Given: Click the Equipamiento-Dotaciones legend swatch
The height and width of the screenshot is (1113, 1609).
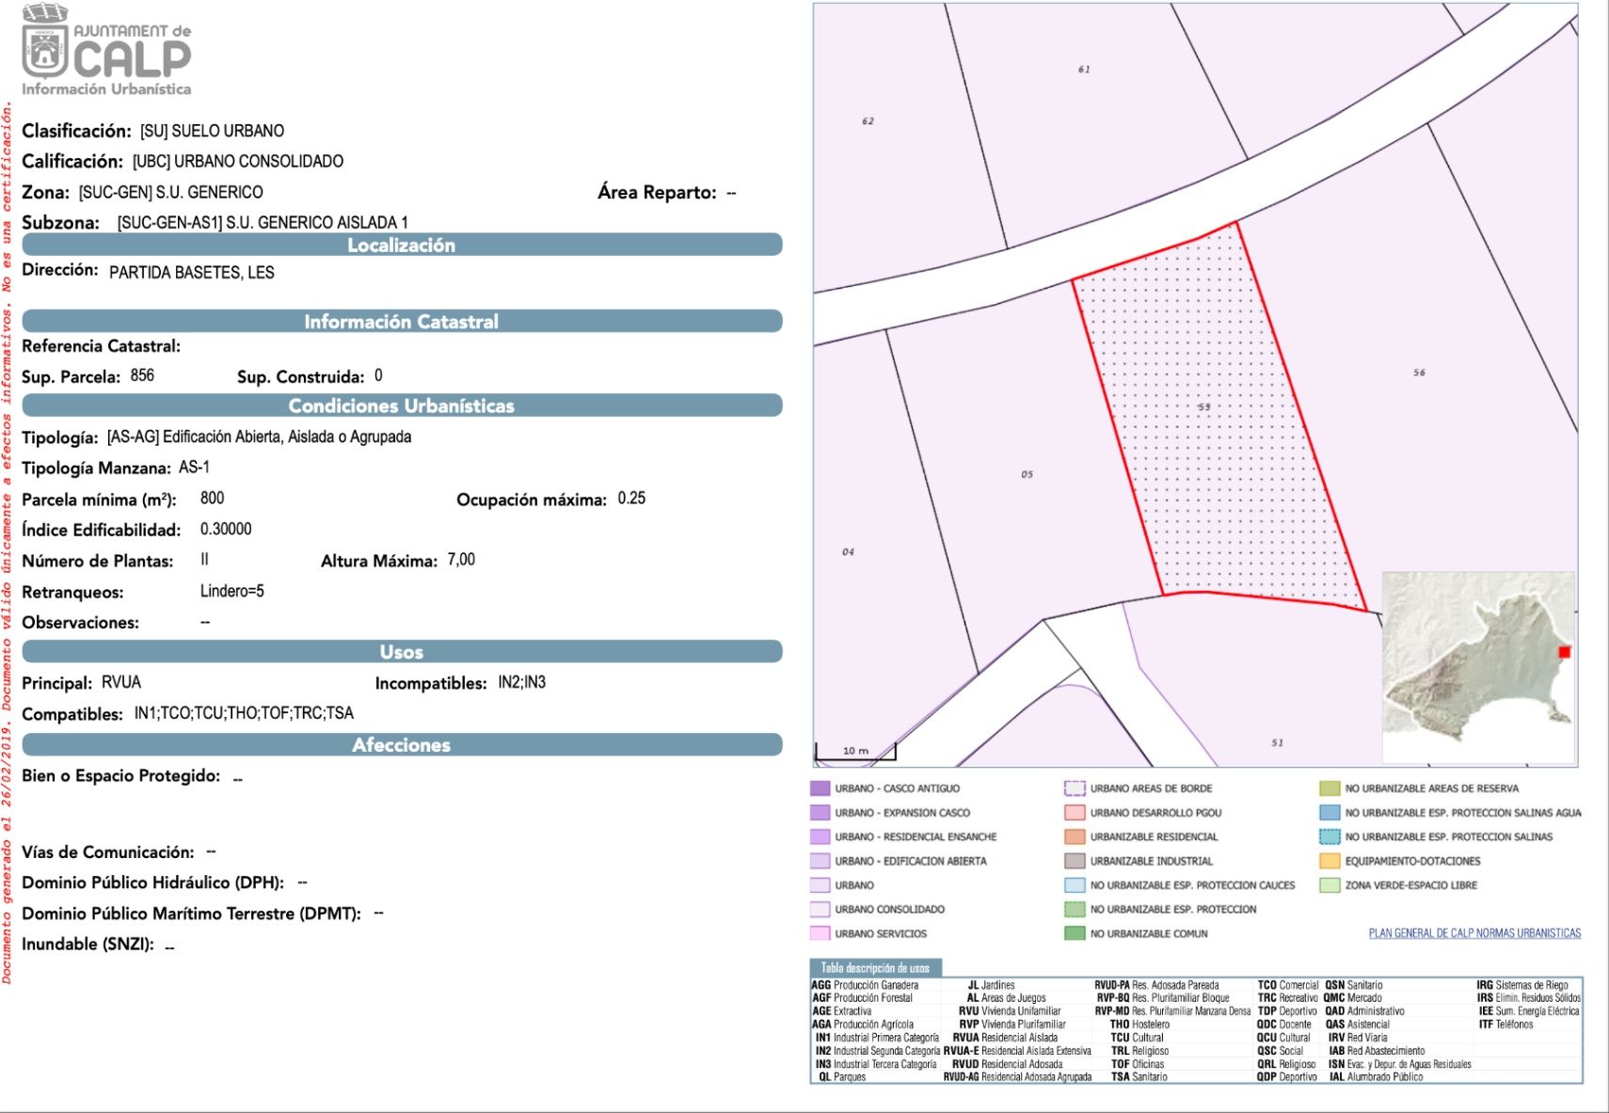Looking at the screenshot, I should (1330, 861).
